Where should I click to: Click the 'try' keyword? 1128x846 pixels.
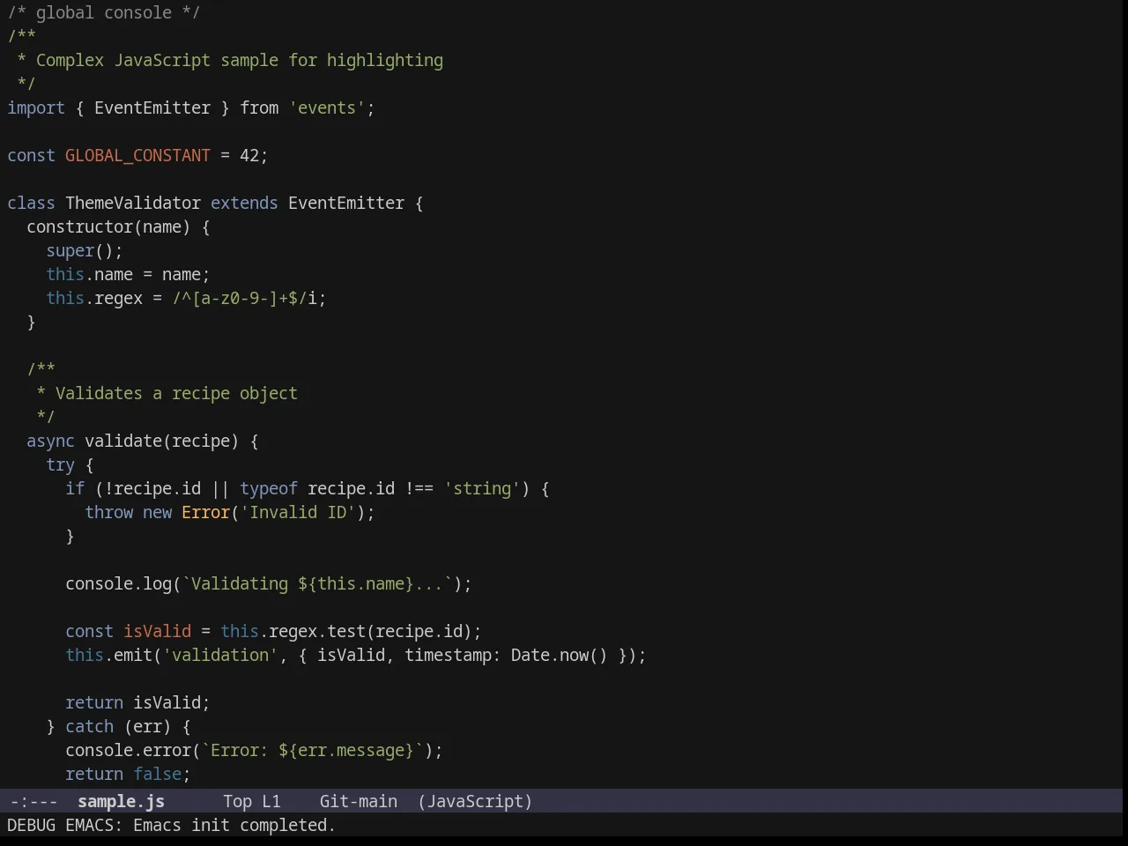[60, 464]
